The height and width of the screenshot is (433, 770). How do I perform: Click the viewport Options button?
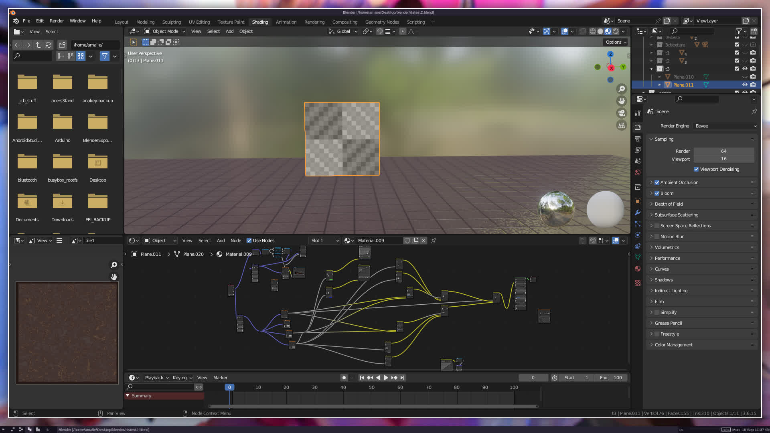(x=616, y=42)
